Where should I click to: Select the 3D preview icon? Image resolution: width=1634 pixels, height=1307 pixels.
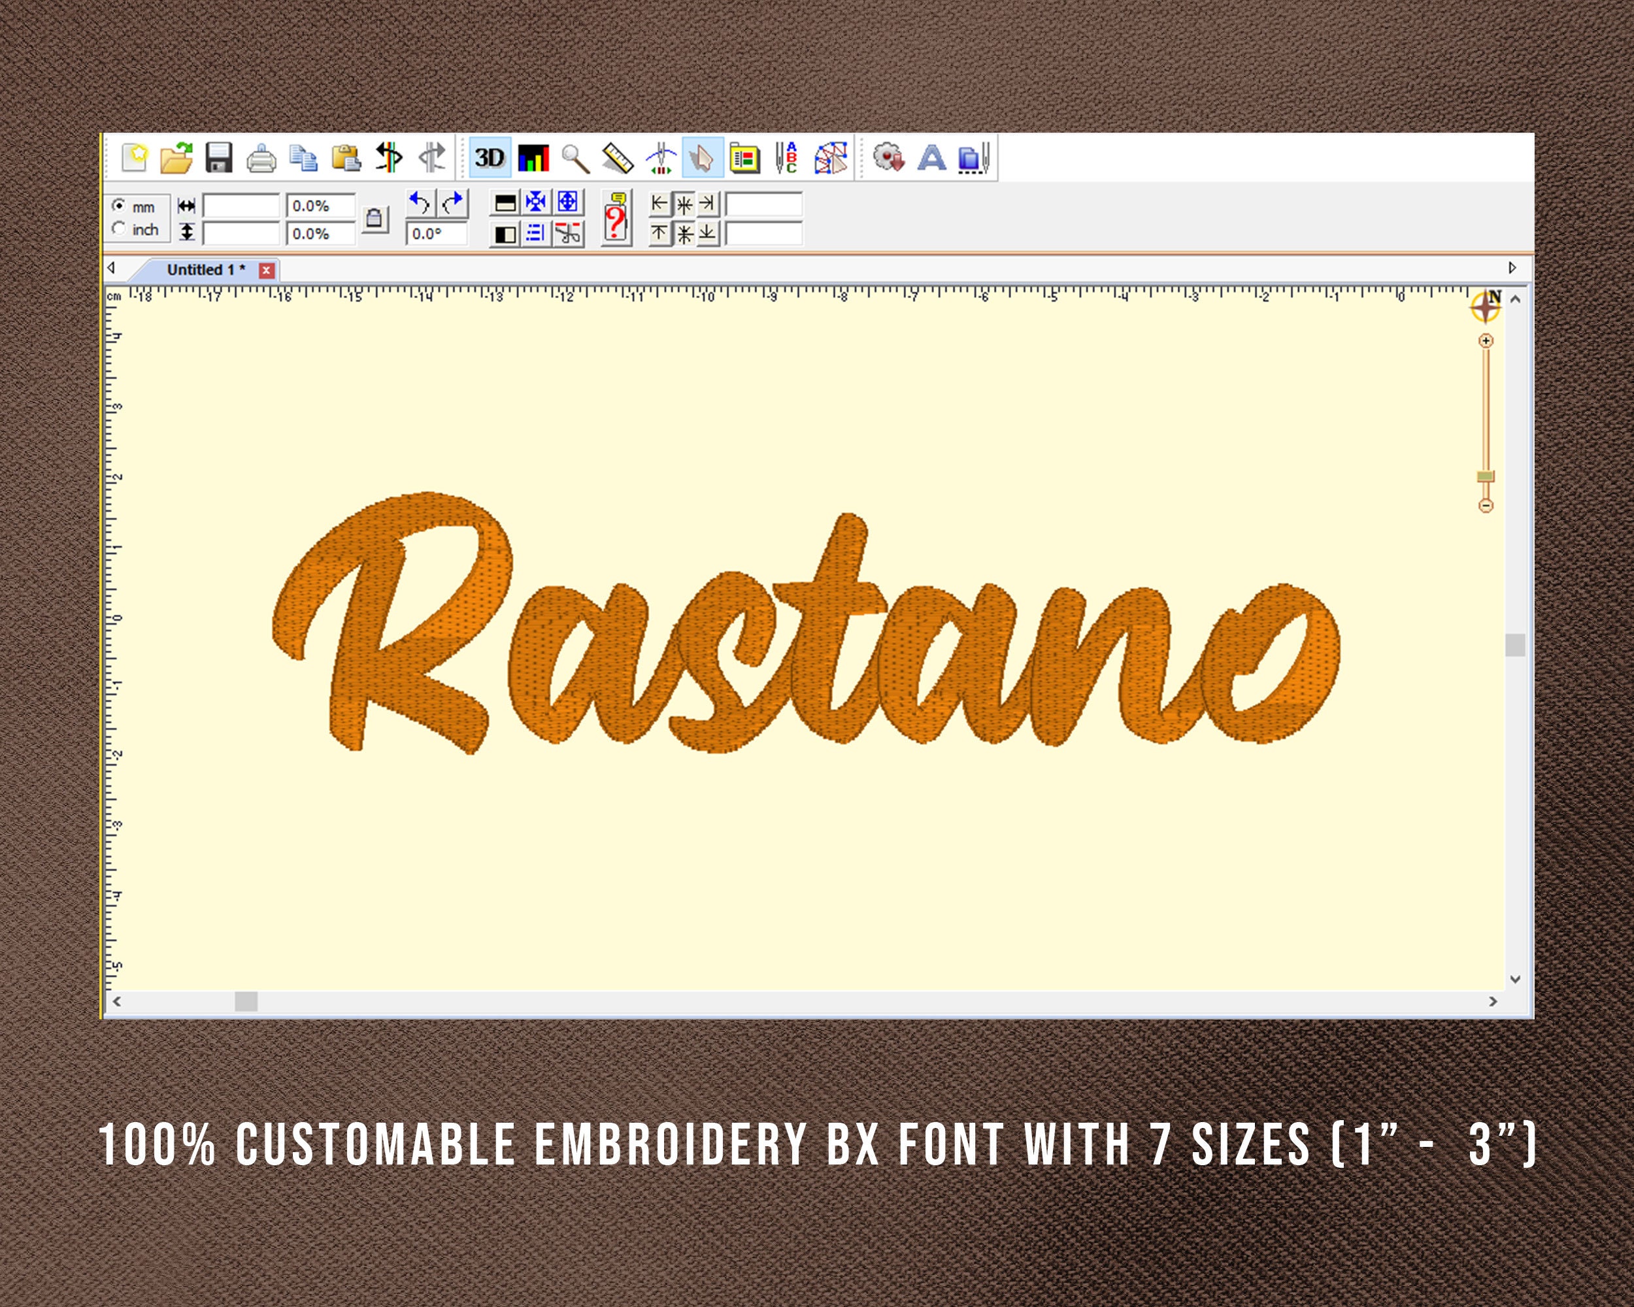coord(490,157)
